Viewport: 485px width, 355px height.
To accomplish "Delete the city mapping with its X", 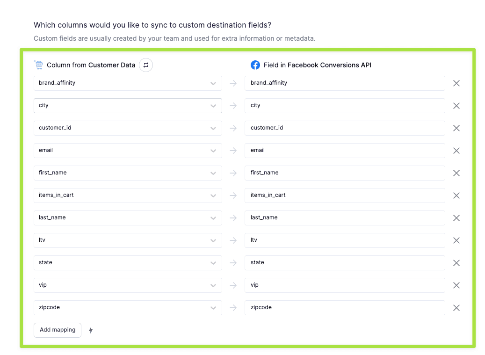I will 456,106.
